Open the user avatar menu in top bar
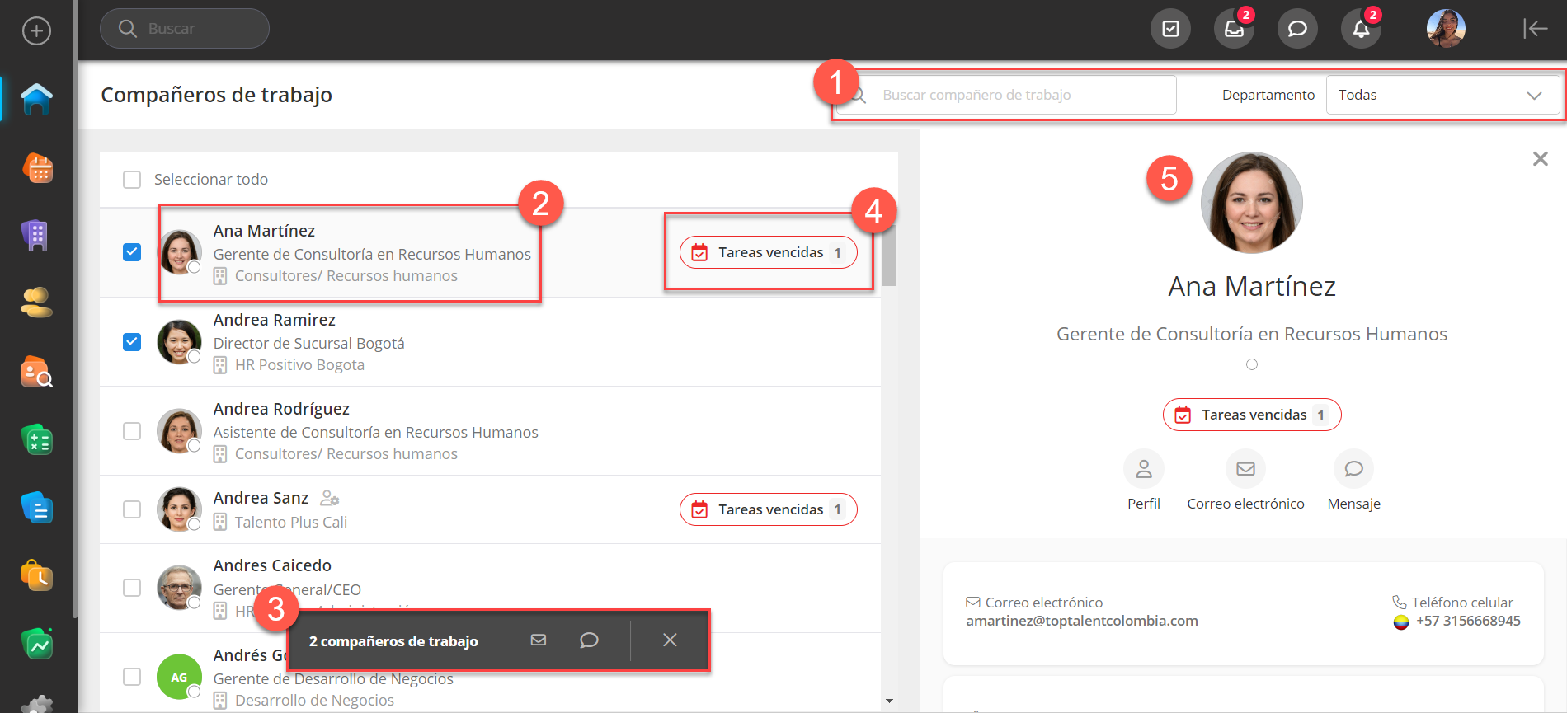This screenshot has width=1567, height=713. (1446, 29)
